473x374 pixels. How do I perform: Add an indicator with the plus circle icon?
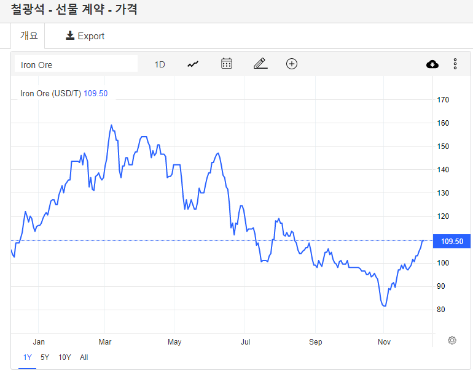click(292, 64)
